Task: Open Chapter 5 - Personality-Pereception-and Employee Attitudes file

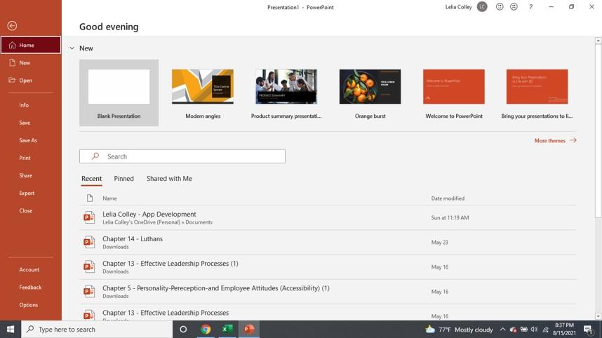Action: click(328, 291)
